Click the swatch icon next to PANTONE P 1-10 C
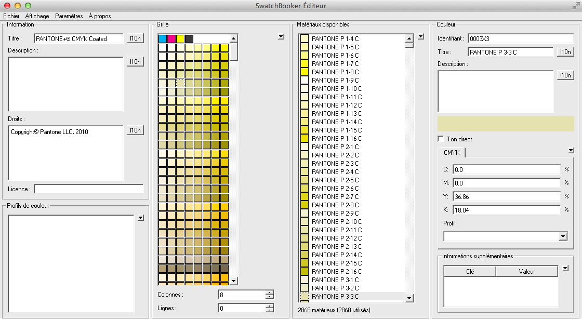Screen dimensions: 582x319 [305, 89]
